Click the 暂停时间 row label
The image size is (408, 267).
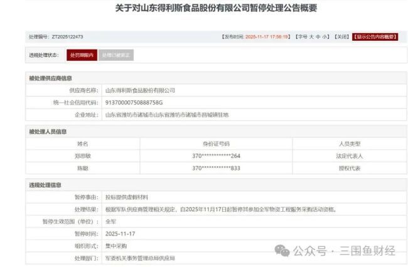[x=87, y=234]
